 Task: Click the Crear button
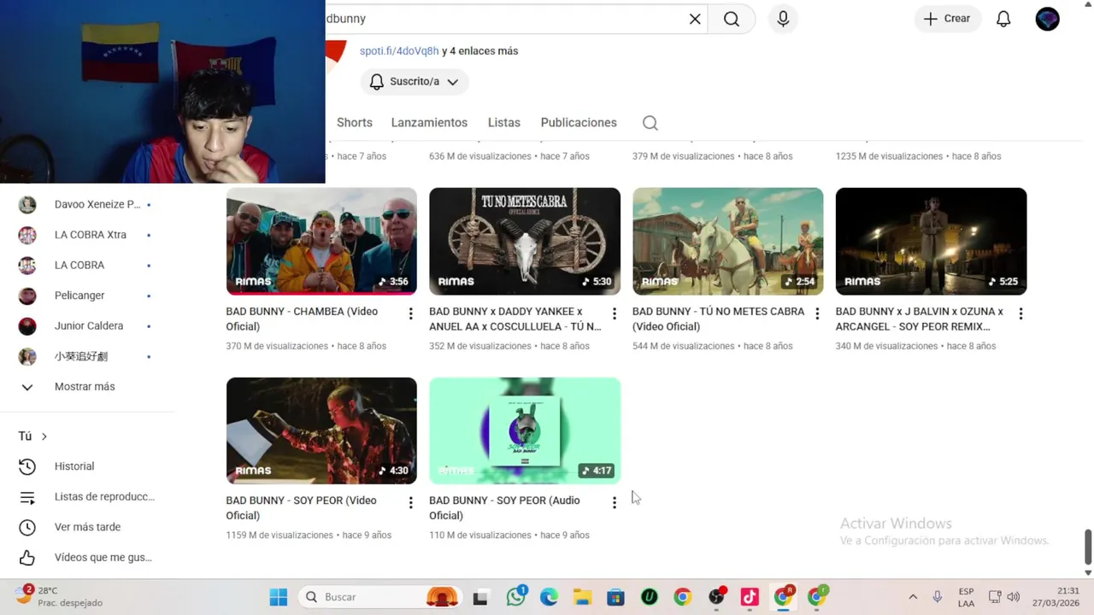947,19
